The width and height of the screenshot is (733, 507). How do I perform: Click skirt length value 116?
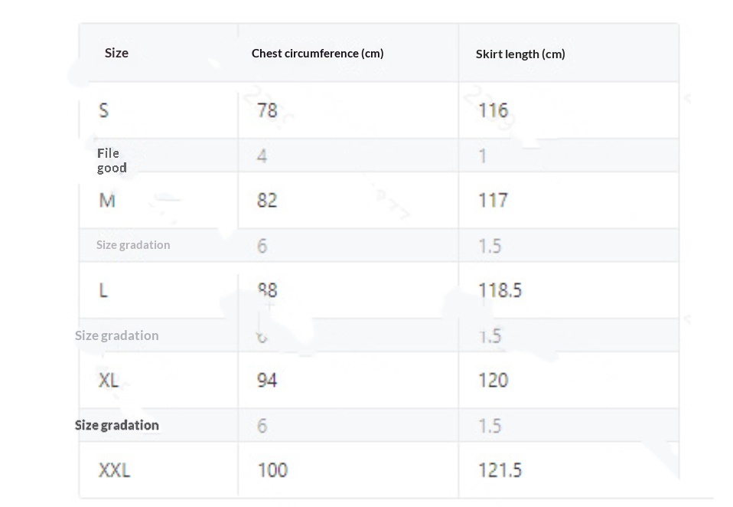(x=493, y=110)
